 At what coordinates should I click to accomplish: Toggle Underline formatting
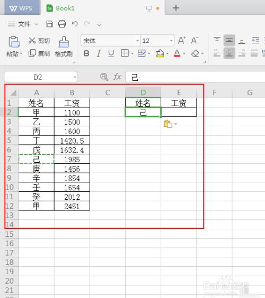coord(111,53)
